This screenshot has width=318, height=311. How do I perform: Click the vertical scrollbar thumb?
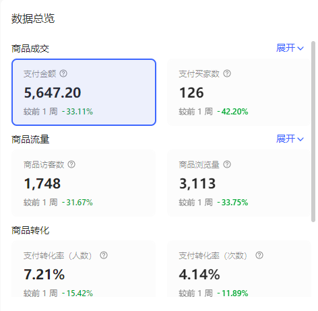(x=313, y=132)
